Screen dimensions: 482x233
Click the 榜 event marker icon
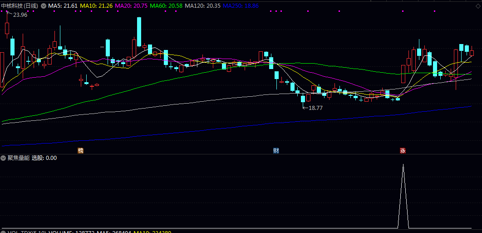(81, 150)
